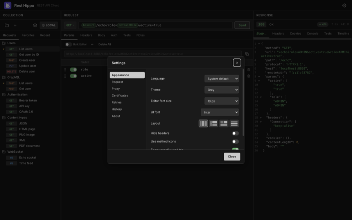Screen dimensions: 352x220
Task: Click the 4/4 tests passed badge
Action: 323,24
